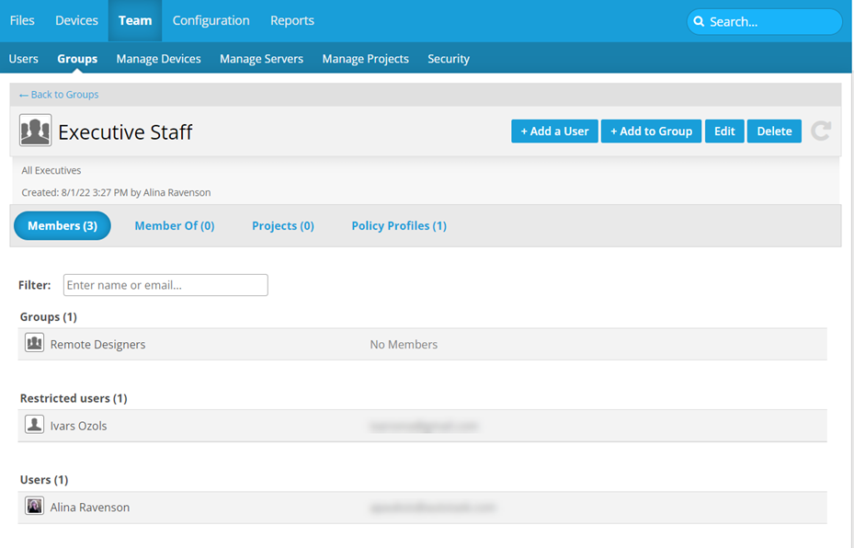The width and height of the screenshot is (854, 548).
Task: Click the Executive Staff group icon
Action: pos(35,131)
